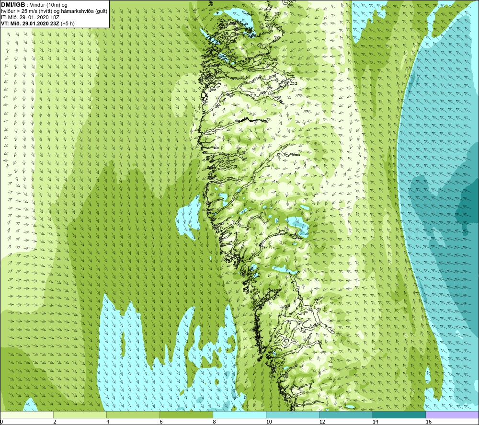Click the 'VT: Mið. 29.01.2020 23Z (+5 h)' line
This screenshot has height=425, width=479.
pyautogui.click(x=37, y=23)
